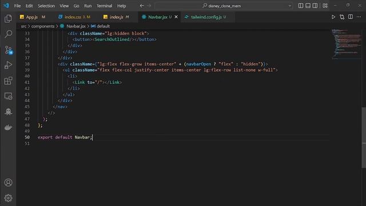Open More Actions ellipsis in editor toolbar
This screenshot has width=366, height=206.
coord(359,17)
